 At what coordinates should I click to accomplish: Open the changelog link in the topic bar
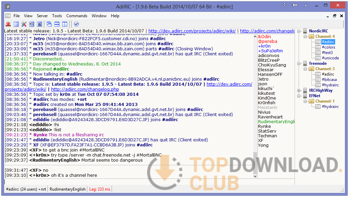click(267, 31)
